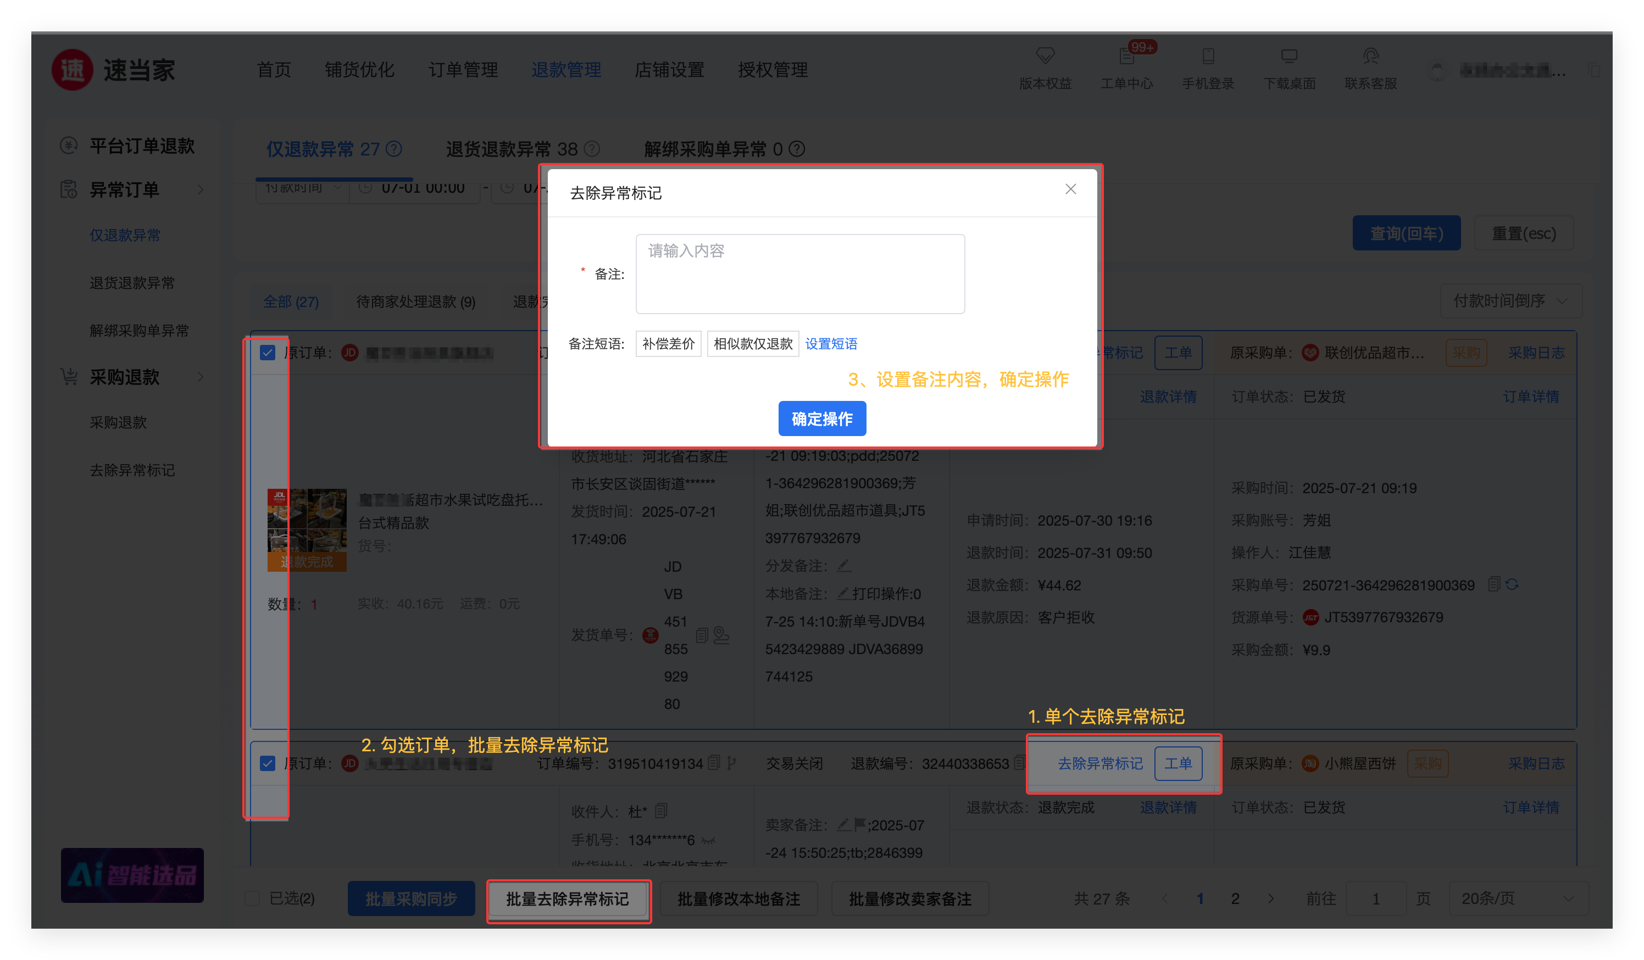
Task: Click the 工单中心 icon with 99+ badge
Action: (x=1126, y=57)
